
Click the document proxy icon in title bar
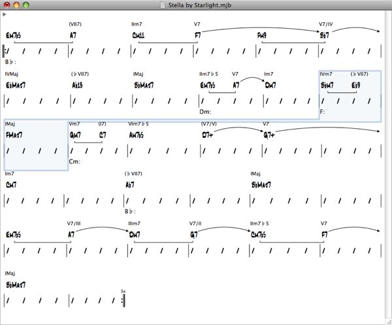[x=162, y=5]
